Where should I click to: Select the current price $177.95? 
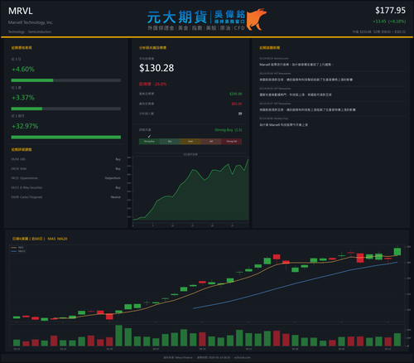tap(390, 11)
